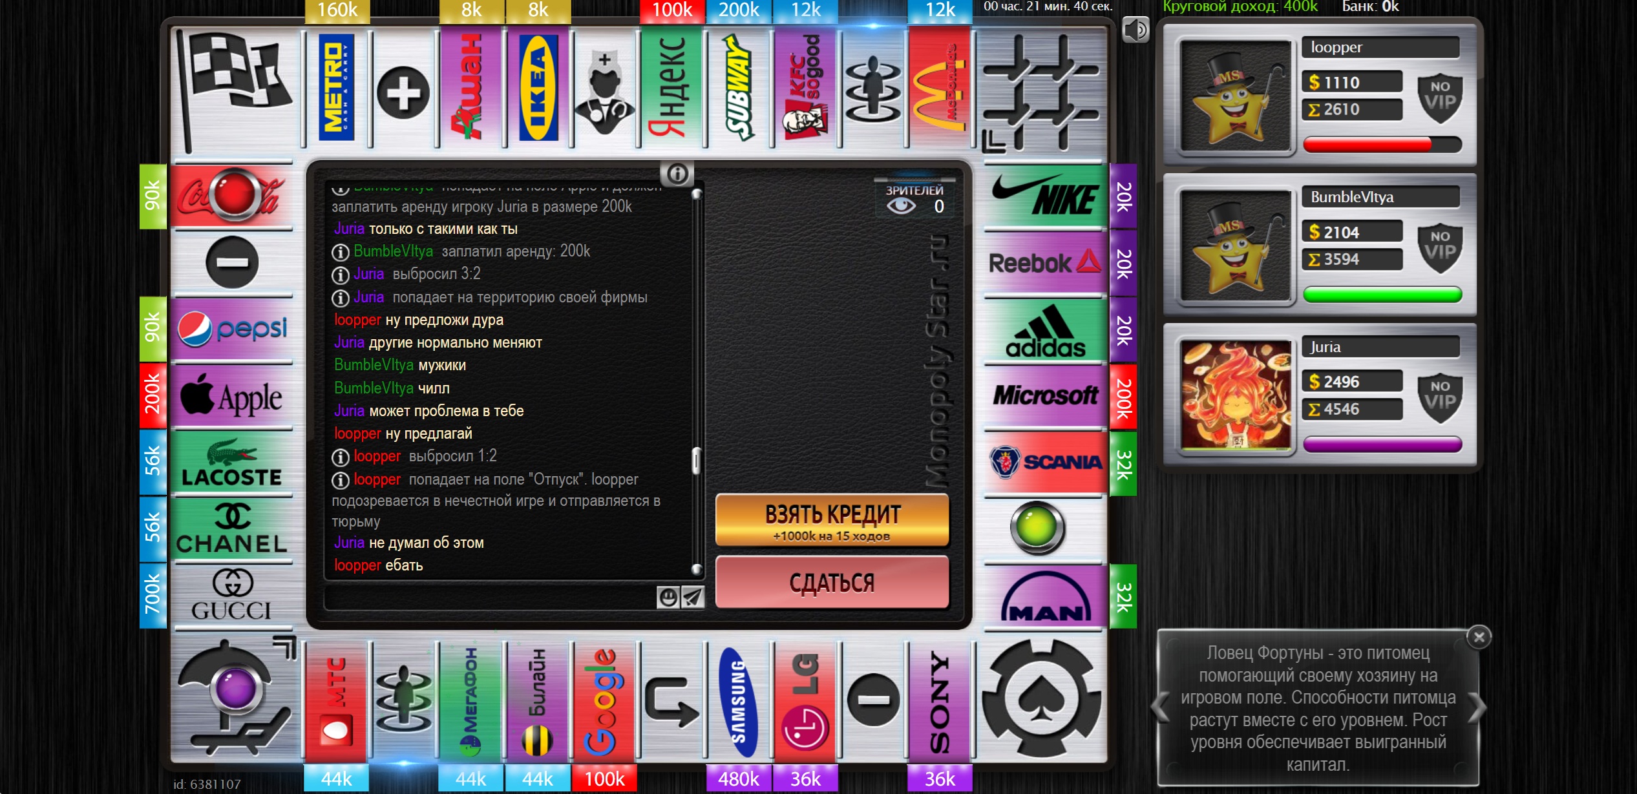Click the U-turn arrow tile on bottom row
Screen dimensions: 1637x794
672,702
